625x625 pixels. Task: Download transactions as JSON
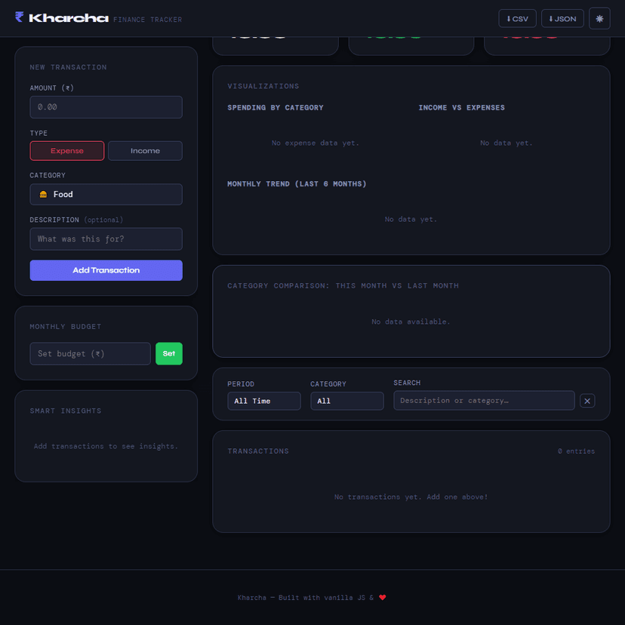point(562,19)
